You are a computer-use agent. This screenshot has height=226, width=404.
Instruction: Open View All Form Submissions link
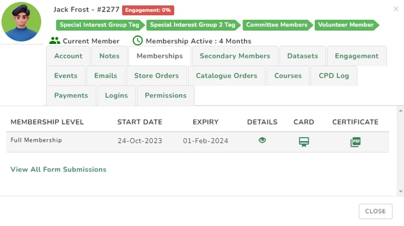[x=58, y=169]
